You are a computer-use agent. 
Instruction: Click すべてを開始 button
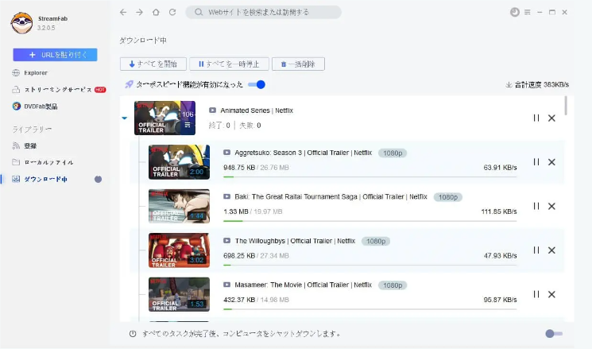coord(153,64)
